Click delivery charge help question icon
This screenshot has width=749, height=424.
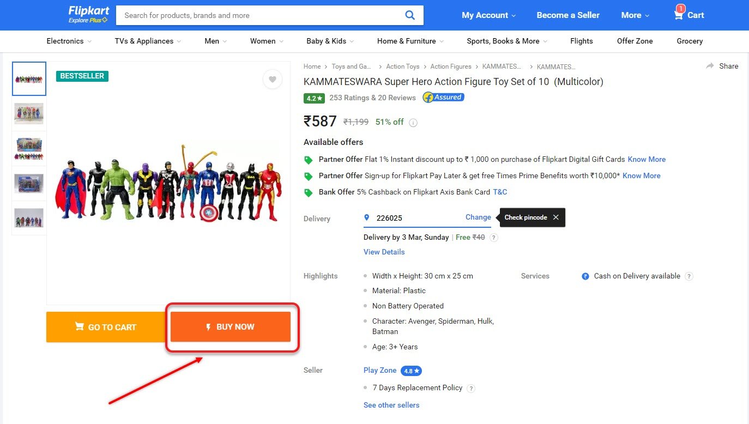494,238
